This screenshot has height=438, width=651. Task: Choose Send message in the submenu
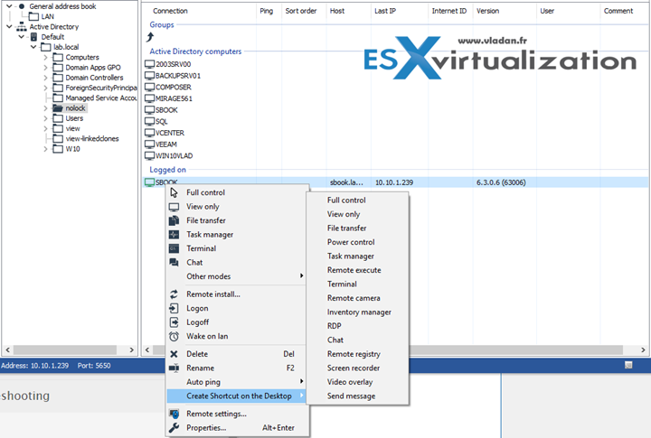click(x=351, y=396)
